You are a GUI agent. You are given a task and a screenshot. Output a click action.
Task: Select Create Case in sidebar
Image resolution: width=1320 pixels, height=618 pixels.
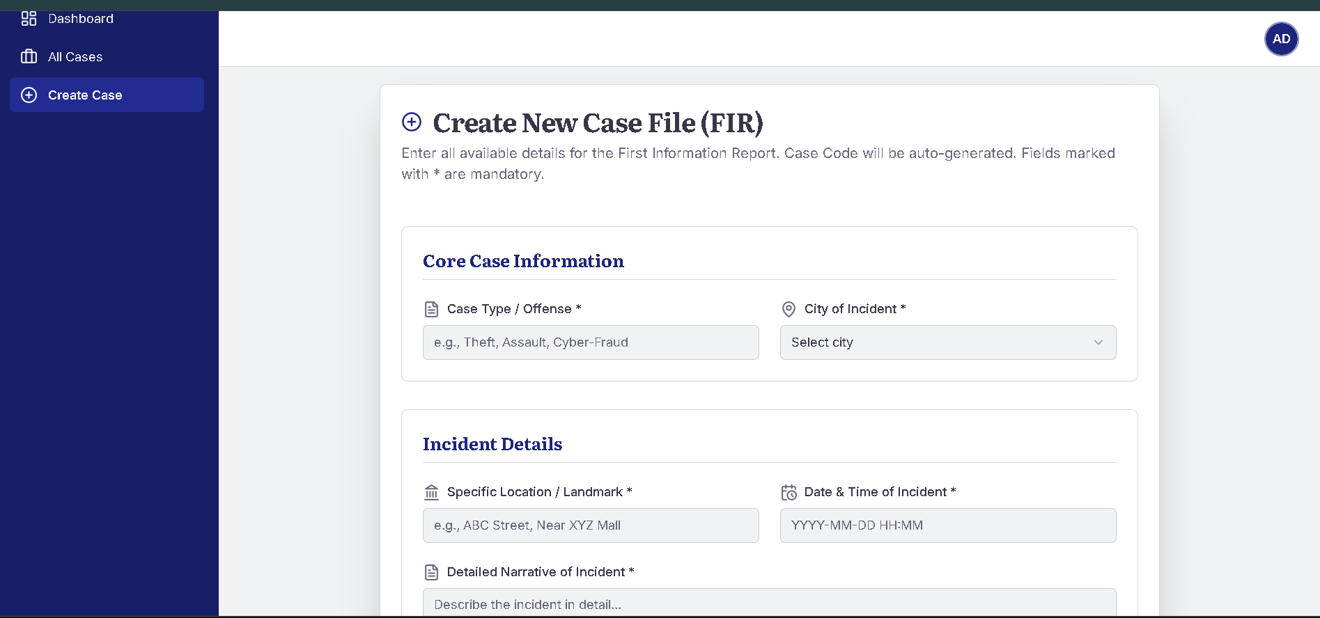point(107,95)
